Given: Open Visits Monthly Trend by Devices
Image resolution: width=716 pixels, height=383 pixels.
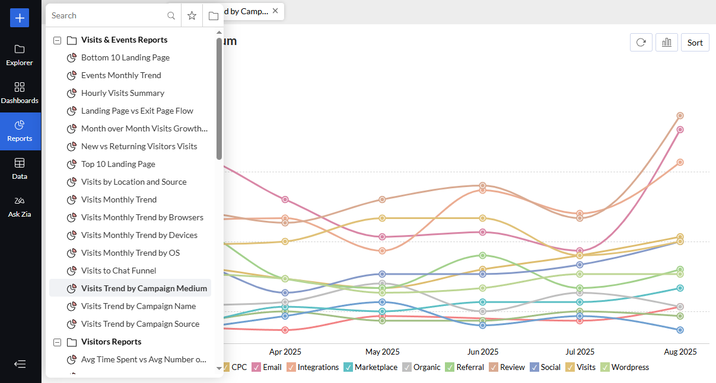Looking at the screenshot, I should (x=139, y=236).
